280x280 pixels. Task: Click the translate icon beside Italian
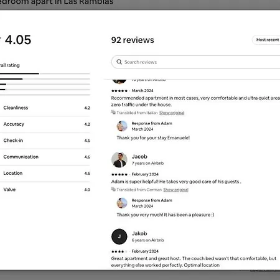click(x=113, y=113)
